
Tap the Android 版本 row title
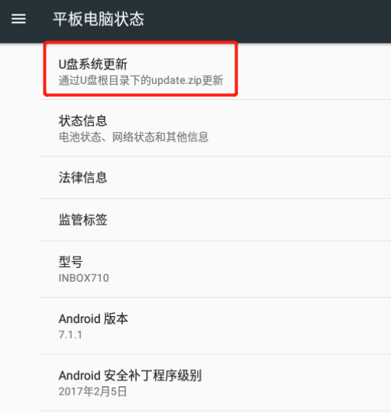tap(93, 318)
